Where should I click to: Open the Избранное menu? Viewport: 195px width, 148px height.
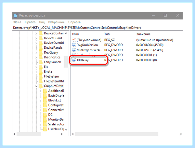point(56,22)
